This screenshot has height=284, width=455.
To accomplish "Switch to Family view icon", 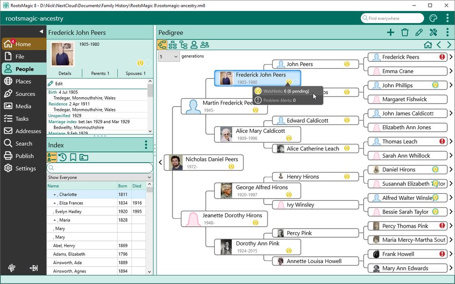I will pyautogui.click(x=172, y=45).
